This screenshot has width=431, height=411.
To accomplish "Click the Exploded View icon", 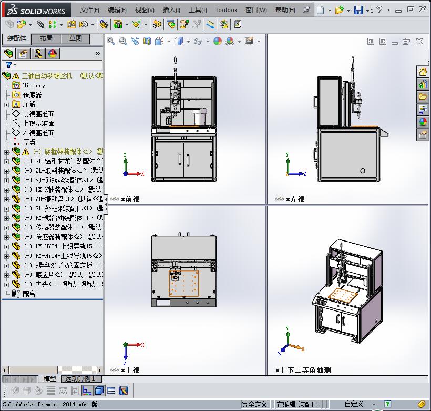I will click(x=184, y=25).
